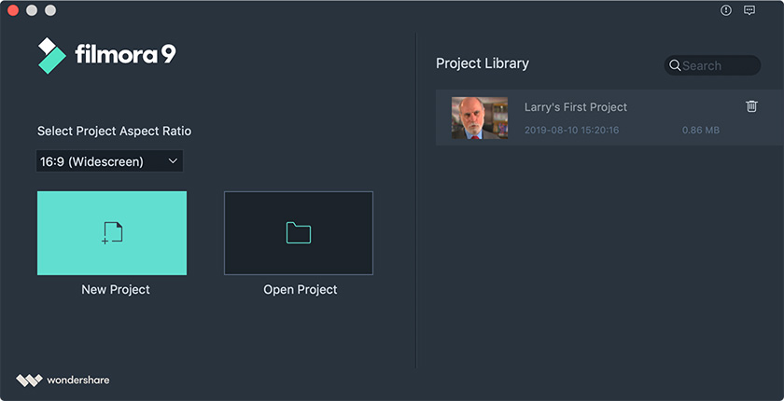Open Larry's First Project by its title
The image size is (784, 401).
point(576,107)
